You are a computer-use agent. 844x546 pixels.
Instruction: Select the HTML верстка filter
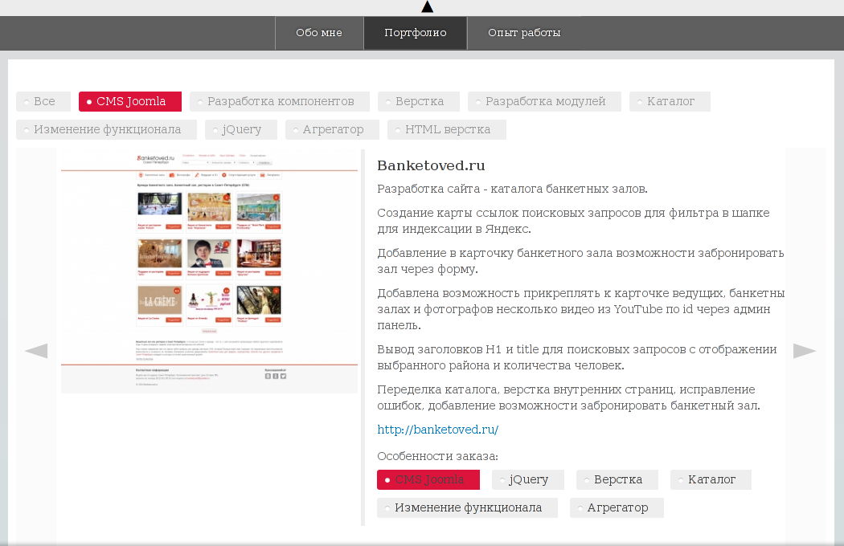(x=446, y=129)
